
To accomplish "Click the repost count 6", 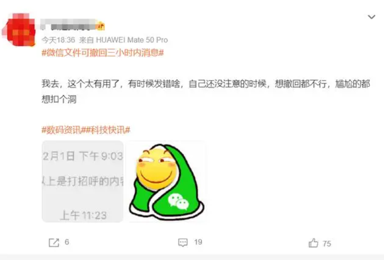I will click(x=67, y=242).
